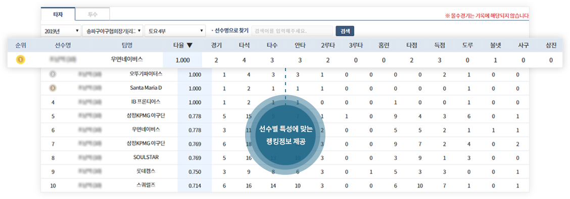The width and height of the screenshot is (570, 199).
Task: Click batting average 0.778 in the rank 5 row
Action: (195, 116)
